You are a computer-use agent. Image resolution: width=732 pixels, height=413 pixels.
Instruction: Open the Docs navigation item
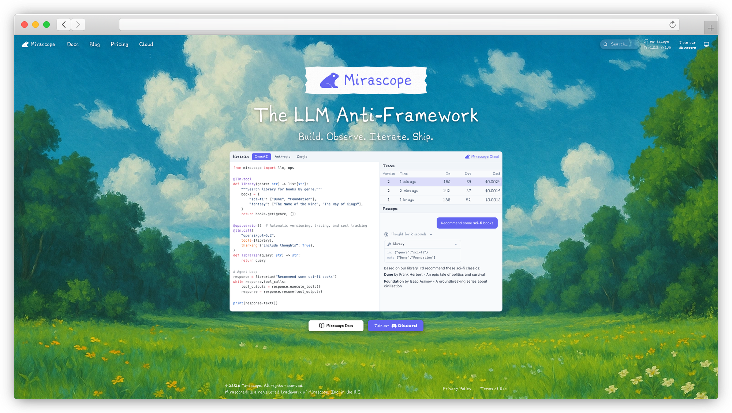pyautogui.click(x=73, y=44)
